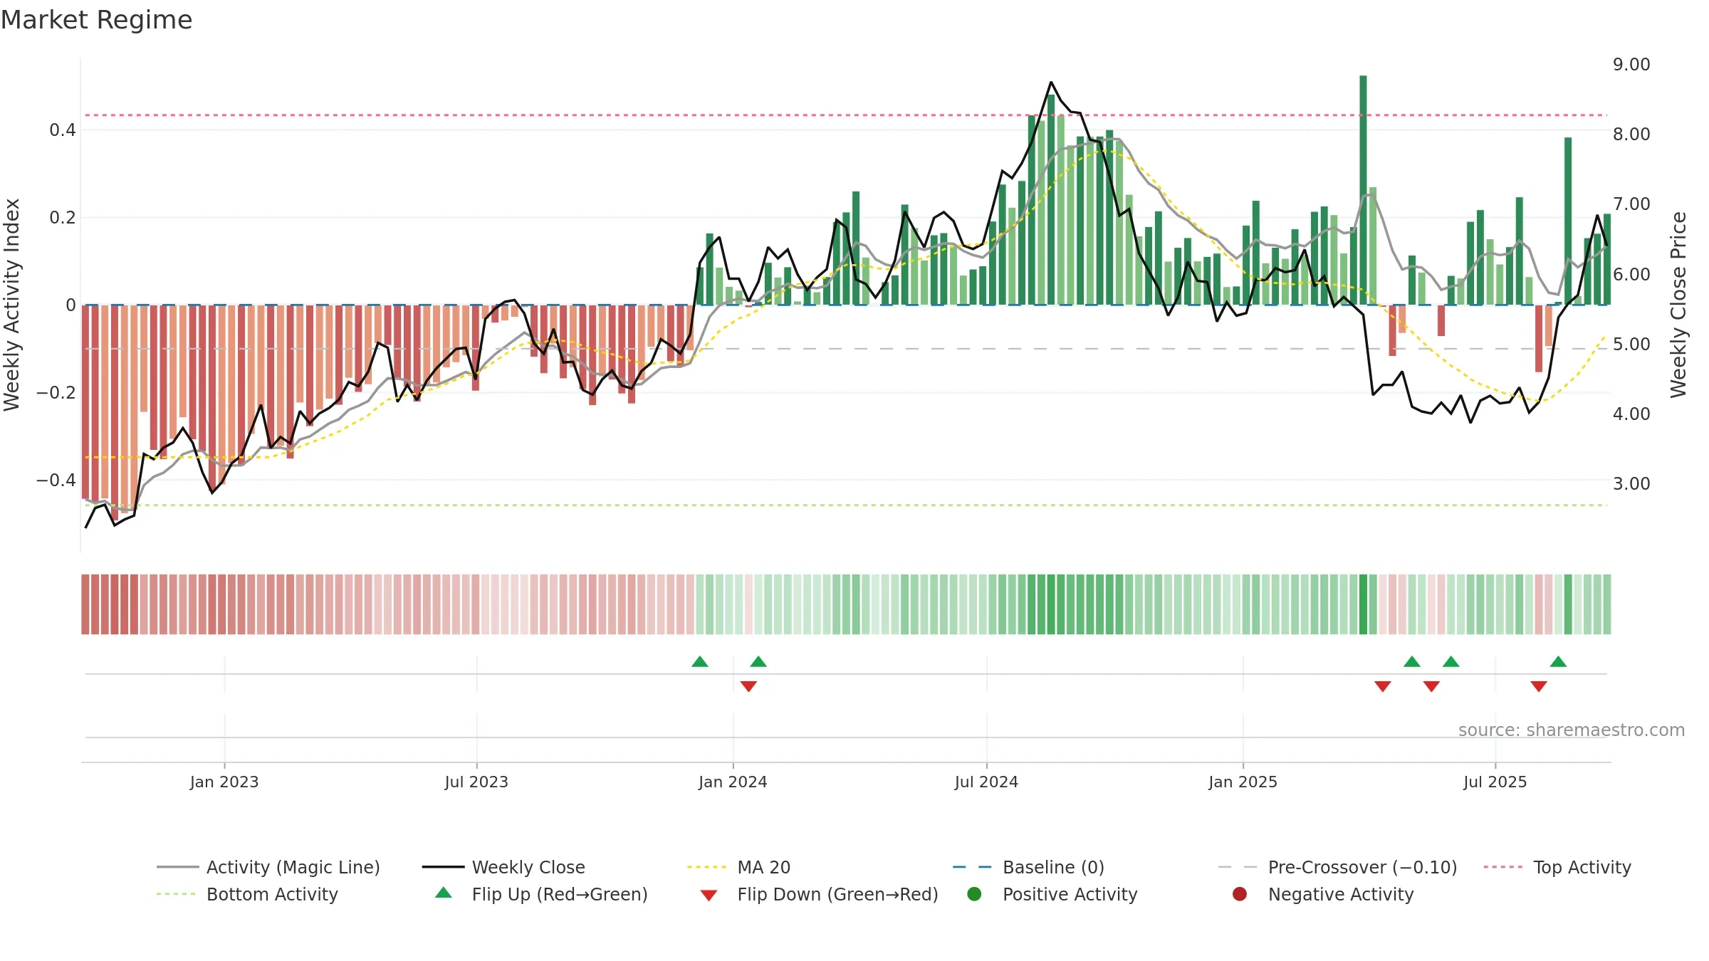Click the −0.4 activity axis value
The height and width of the screenshot is (961, 1709).
pos(56,480)
